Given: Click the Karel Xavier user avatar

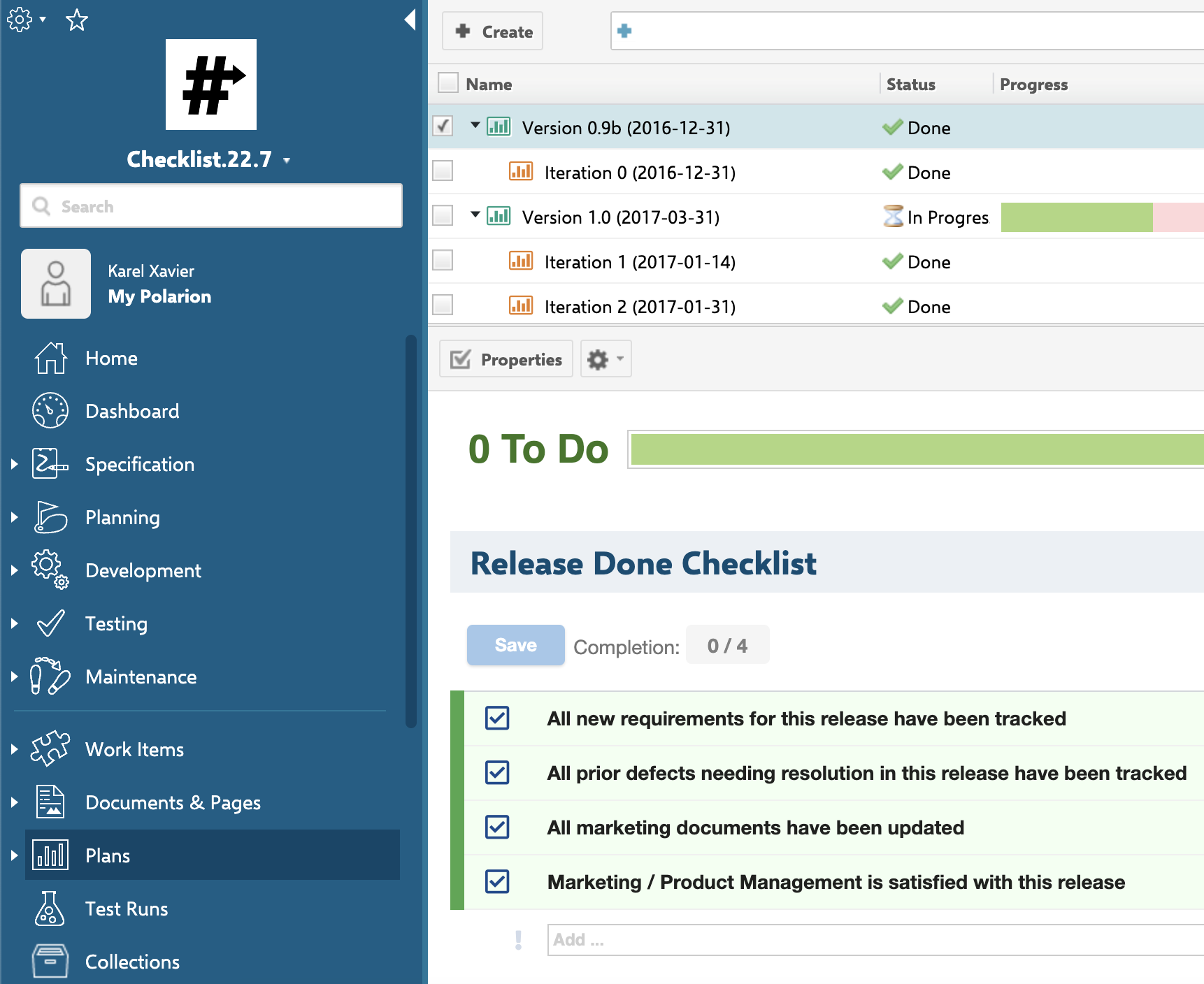Looking at the screenshot, I should [x=56, y=284].
